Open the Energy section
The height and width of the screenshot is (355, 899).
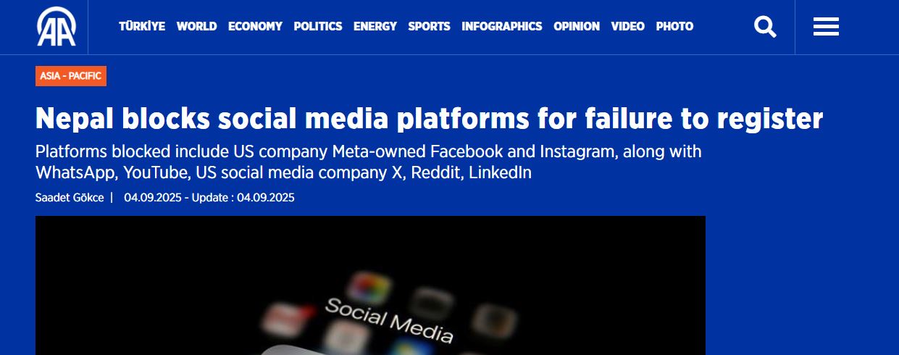click(375, 26)
